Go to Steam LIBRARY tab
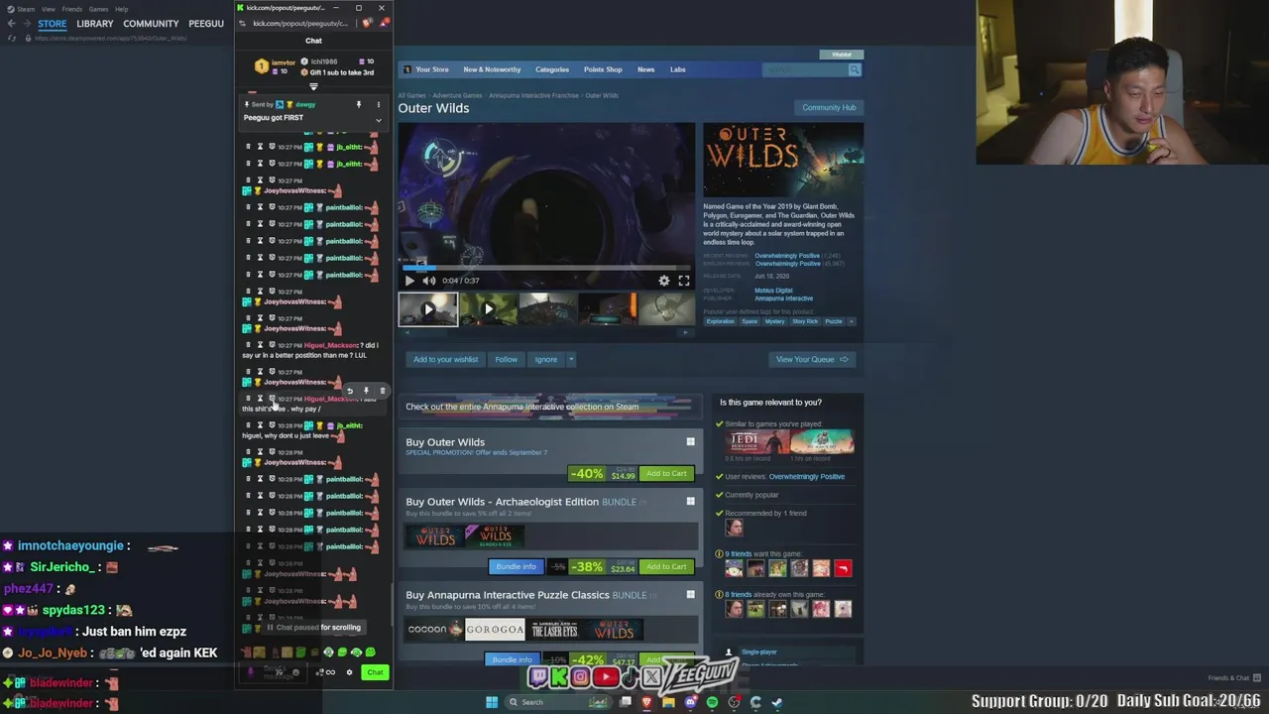The width and height of the screenshot is (1269, 714). click(x=95, y=23)
